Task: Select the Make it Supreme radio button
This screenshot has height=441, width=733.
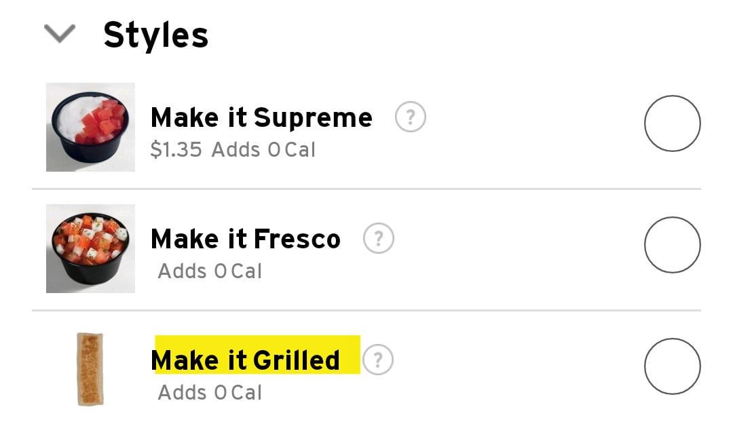Action: [x=671, y=123]
